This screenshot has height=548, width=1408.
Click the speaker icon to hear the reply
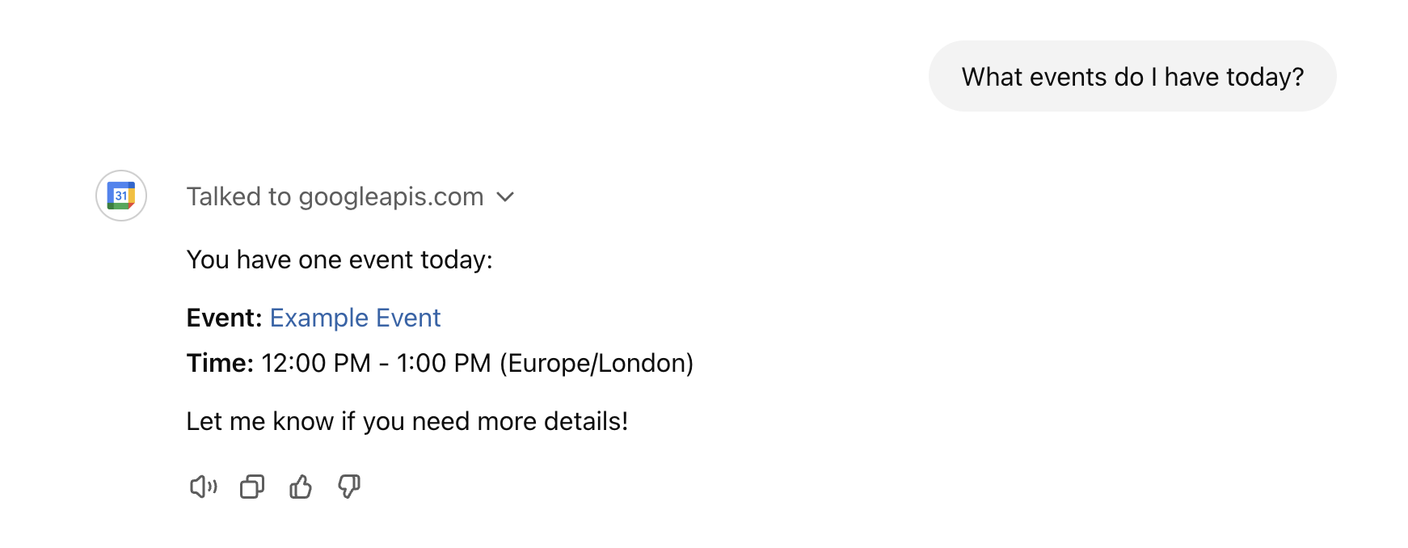pos(202,487)
